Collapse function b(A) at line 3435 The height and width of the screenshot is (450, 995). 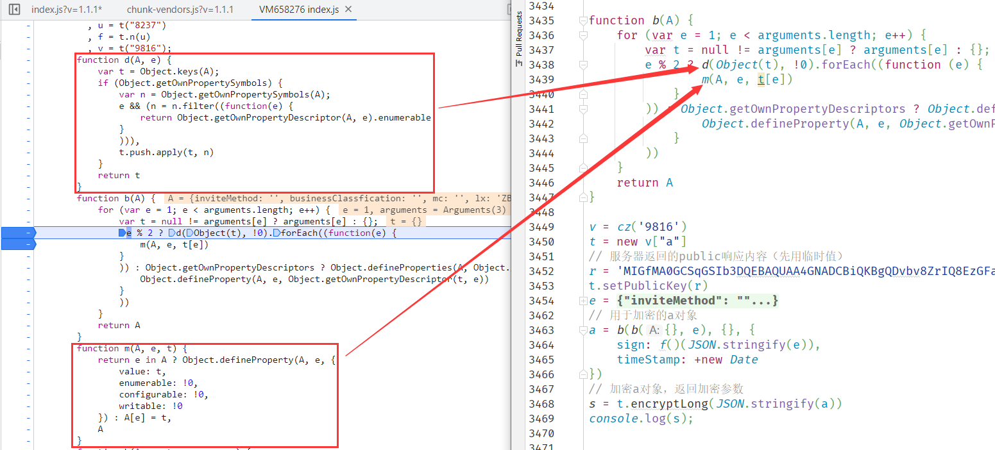point(583,21)
